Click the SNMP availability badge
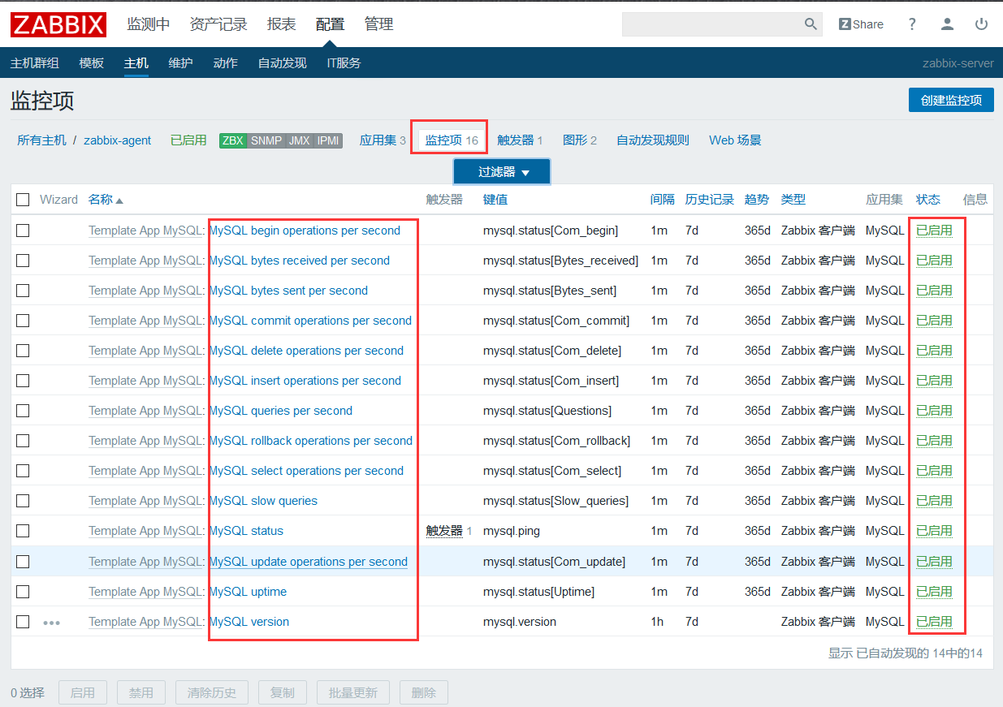This screenshot has height=707, width=1003. [266, 140]
